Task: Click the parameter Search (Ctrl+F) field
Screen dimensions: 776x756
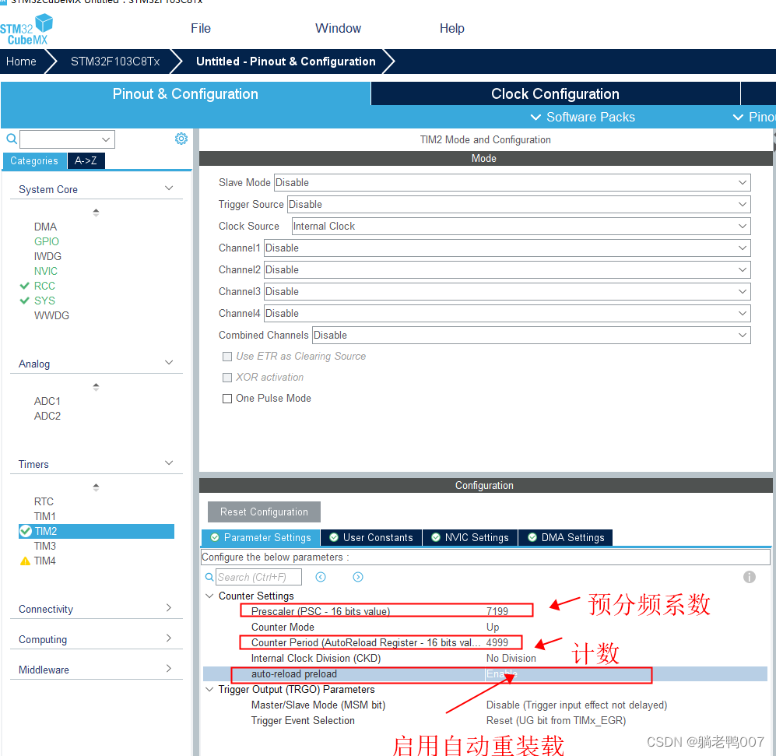Action: pos(258,577)
